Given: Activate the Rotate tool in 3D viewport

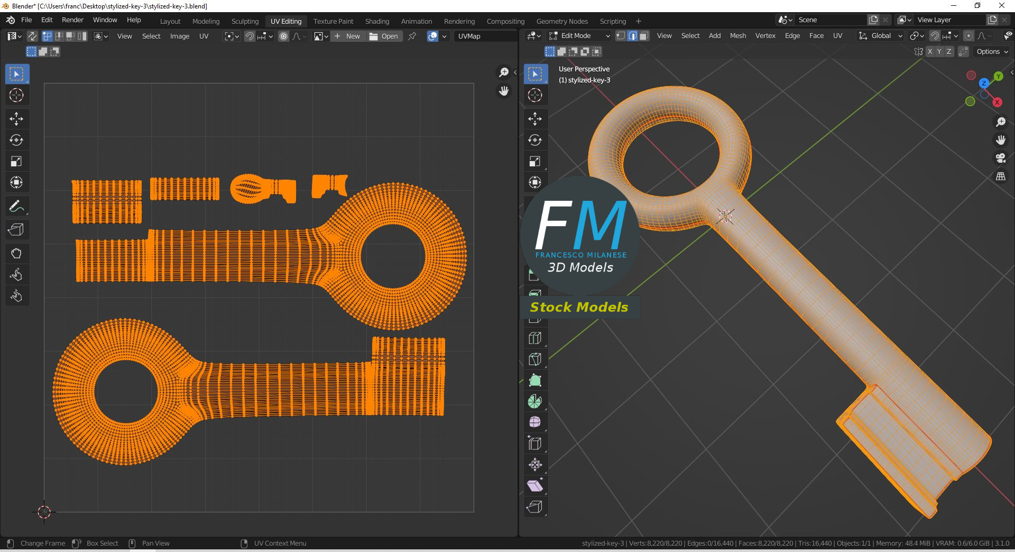Looking at the screenshot, I should 535,140.
